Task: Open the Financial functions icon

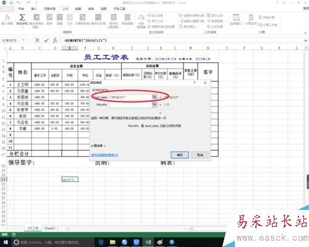Action: point(49,17)
